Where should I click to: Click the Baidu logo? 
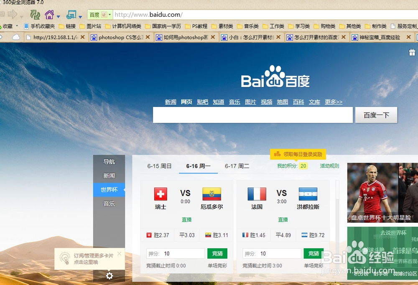coord(275,77)
